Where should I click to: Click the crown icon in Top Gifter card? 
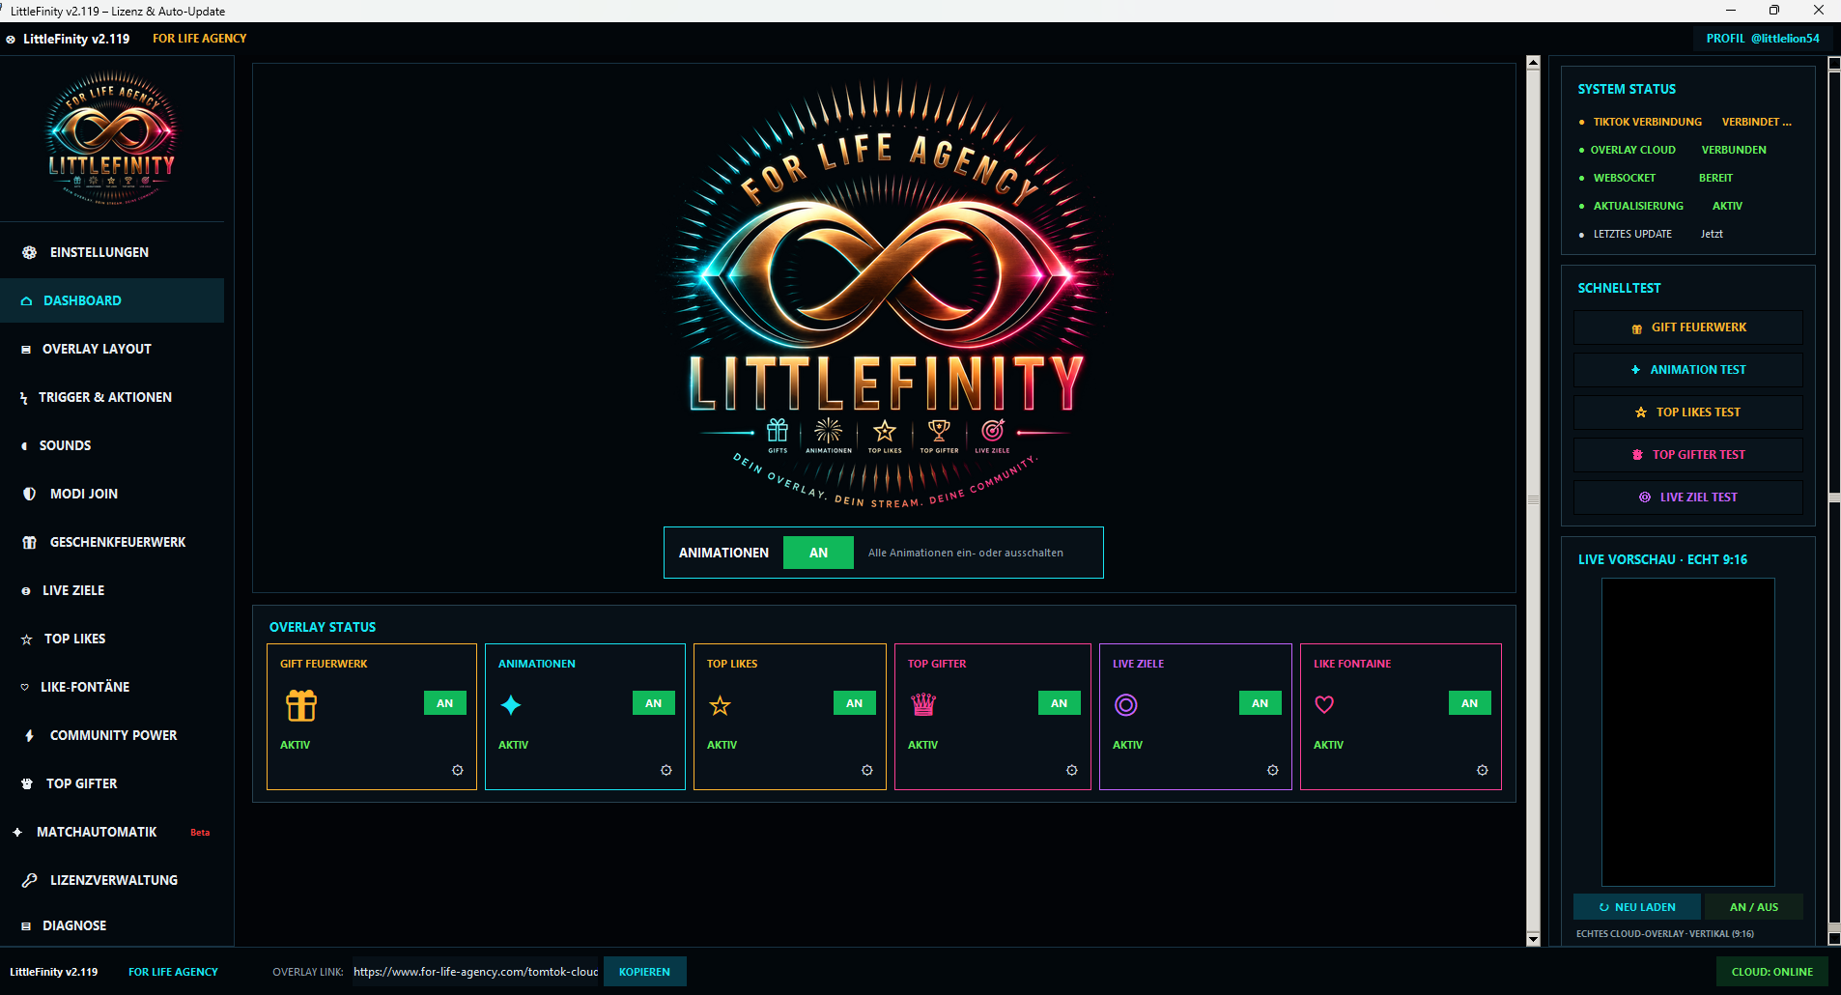coord(923,704)
